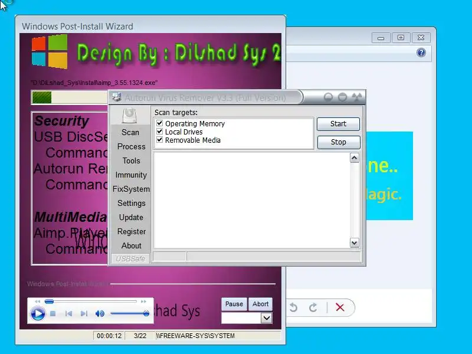Mute the media player speaker icon
The image size is (472, 354).
pos(100,314)
